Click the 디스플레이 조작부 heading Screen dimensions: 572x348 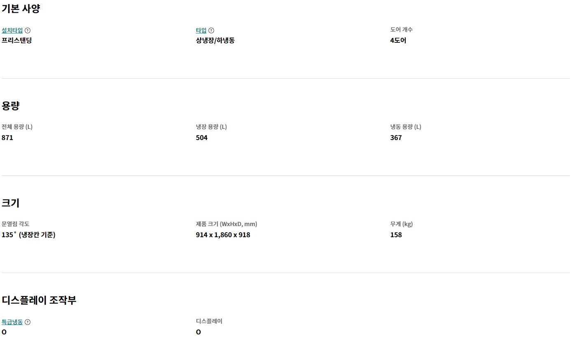[x=39, y=300]
